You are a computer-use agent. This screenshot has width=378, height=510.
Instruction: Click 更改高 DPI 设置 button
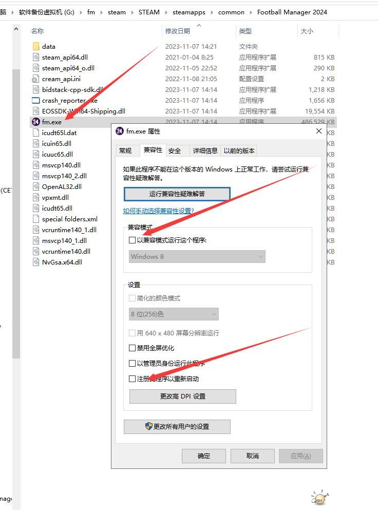pos(182,396)
